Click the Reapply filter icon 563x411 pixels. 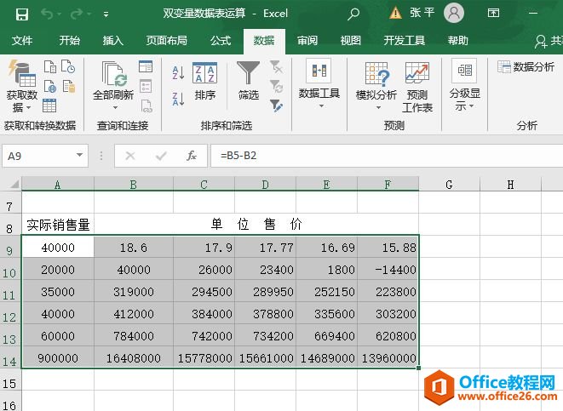click(276, 86)
